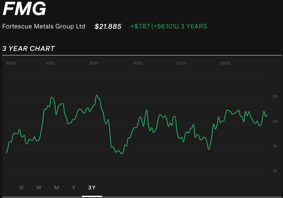The width and height of the screenshot is (283, 198).
Task: Click the 3 YEAR CHART section heading
Action: (28, 49)
